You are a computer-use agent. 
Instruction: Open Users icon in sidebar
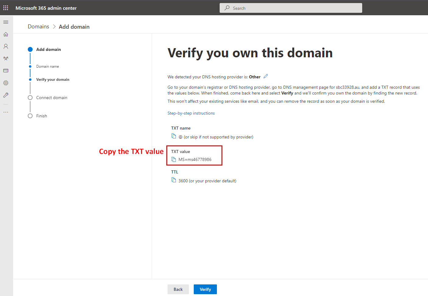[6, 46]
